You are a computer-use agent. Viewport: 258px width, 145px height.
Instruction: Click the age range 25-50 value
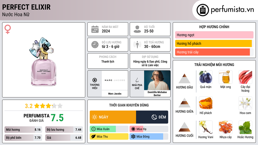(x=149, y=31)
